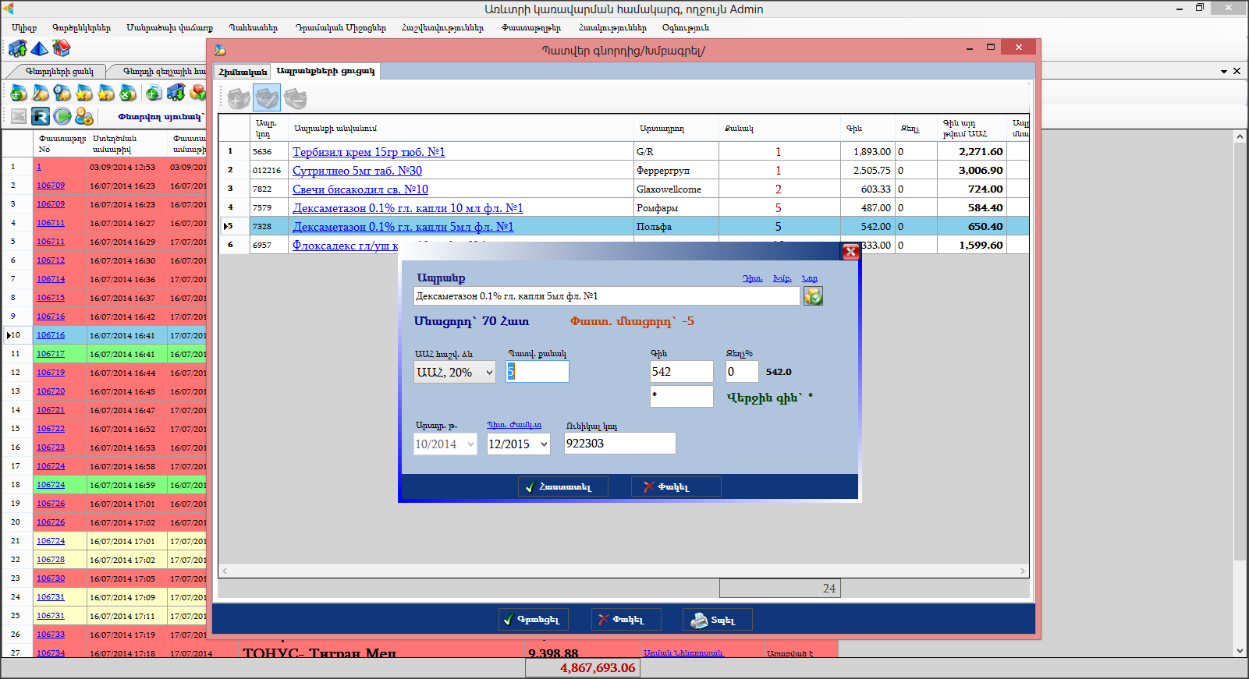Open the greyed 10/2014 production date dropdown
The width and height of the screenshot is (1249, 679).
click(x=470, y=444)
